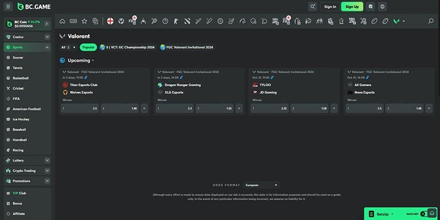Open the header game search icon

[312, 7]
